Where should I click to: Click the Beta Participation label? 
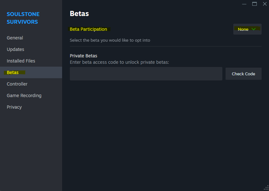tap(88, 29)
